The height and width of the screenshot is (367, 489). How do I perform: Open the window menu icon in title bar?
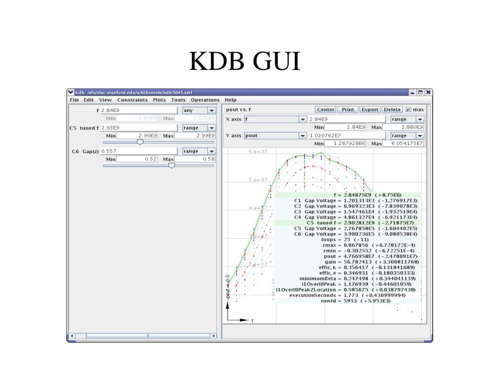(71, 92)
